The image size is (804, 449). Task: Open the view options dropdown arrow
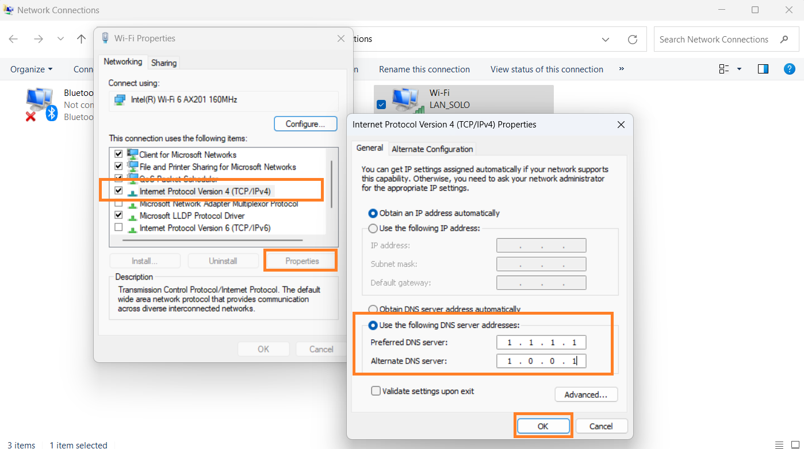coord(739,69)
